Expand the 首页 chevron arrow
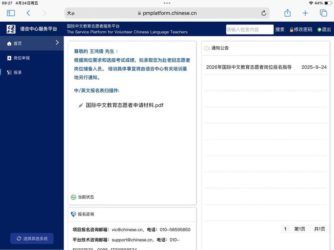 57,42
